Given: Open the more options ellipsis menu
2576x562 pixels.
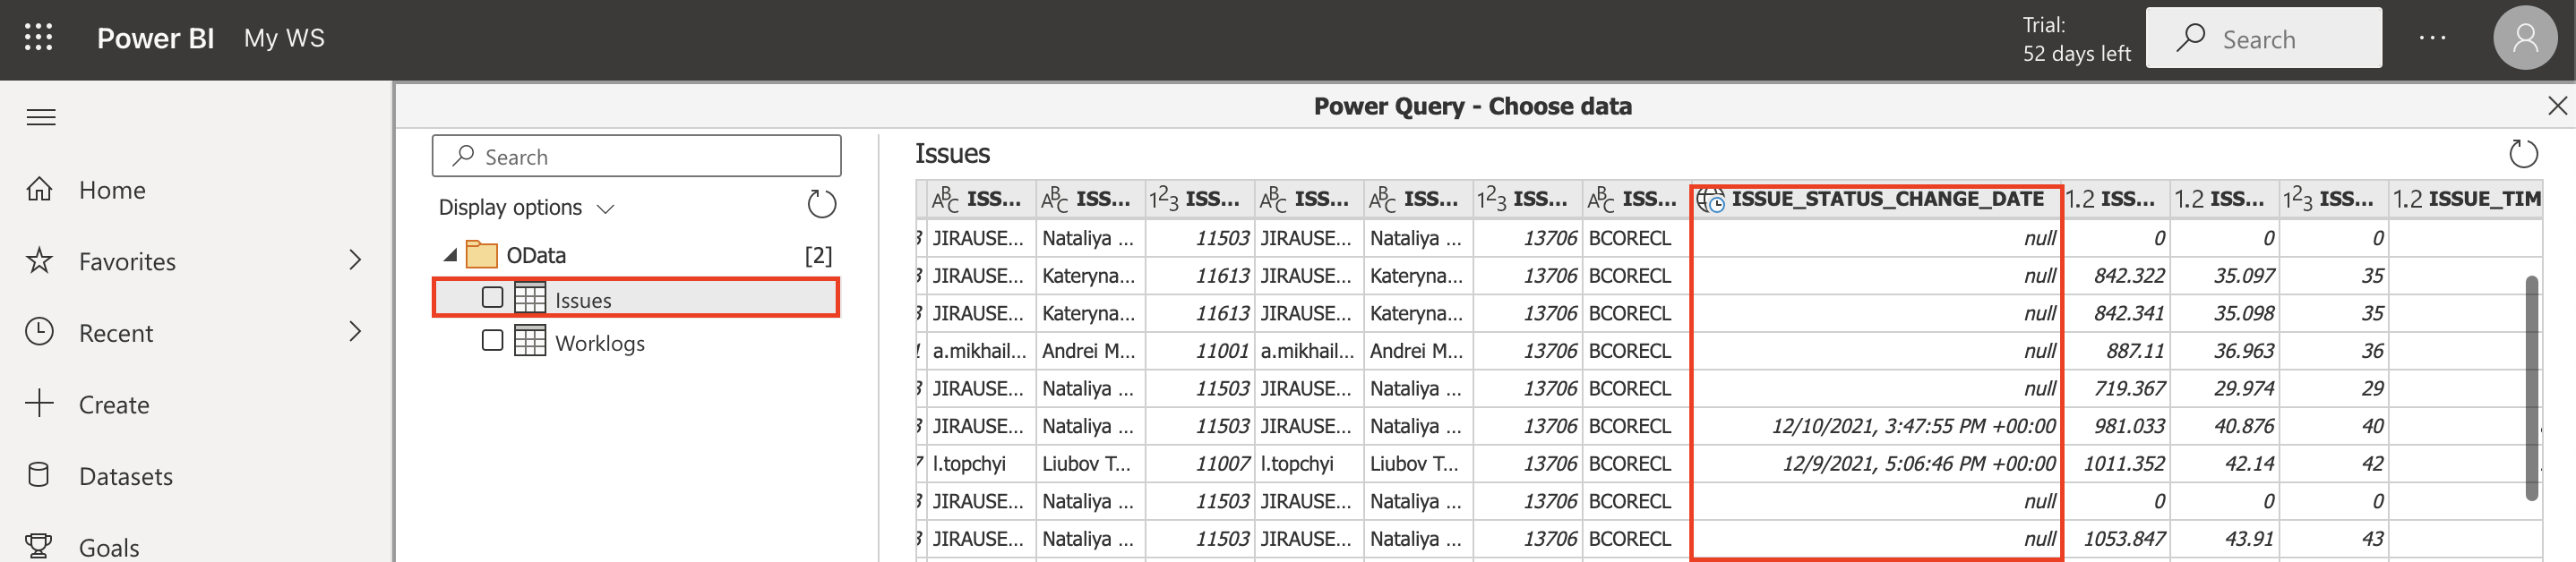Looking at the screenshot, I should click(2432, 38).
